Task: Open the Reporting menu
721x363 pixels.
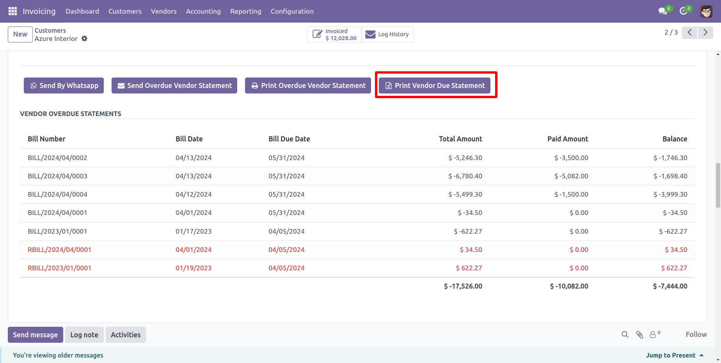Action: click(246, 11)
